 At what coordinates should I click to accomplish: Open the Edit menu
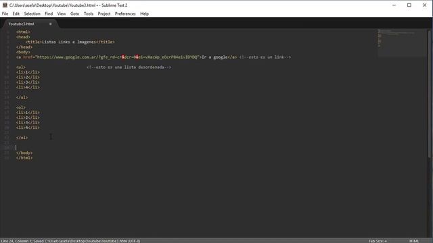[x=16, y=13]
